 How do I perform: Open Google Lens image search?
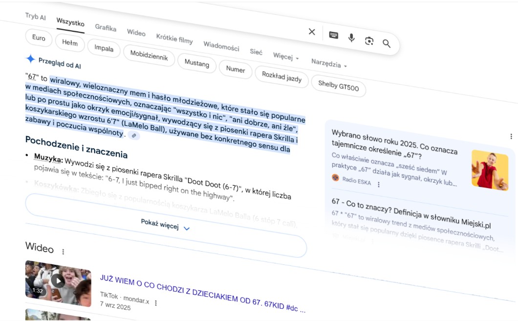point(369,41)
